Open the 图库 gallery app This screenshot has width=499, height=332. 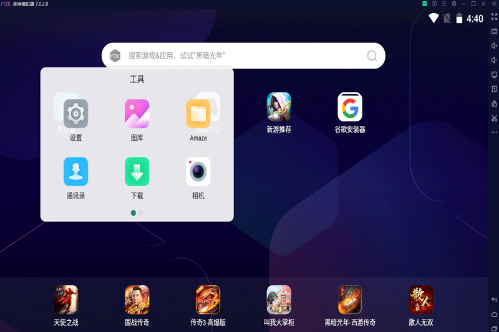click(x=137, y=113)
